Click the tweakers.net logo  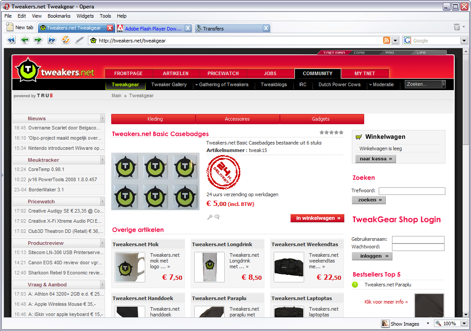tap(55, 70)
